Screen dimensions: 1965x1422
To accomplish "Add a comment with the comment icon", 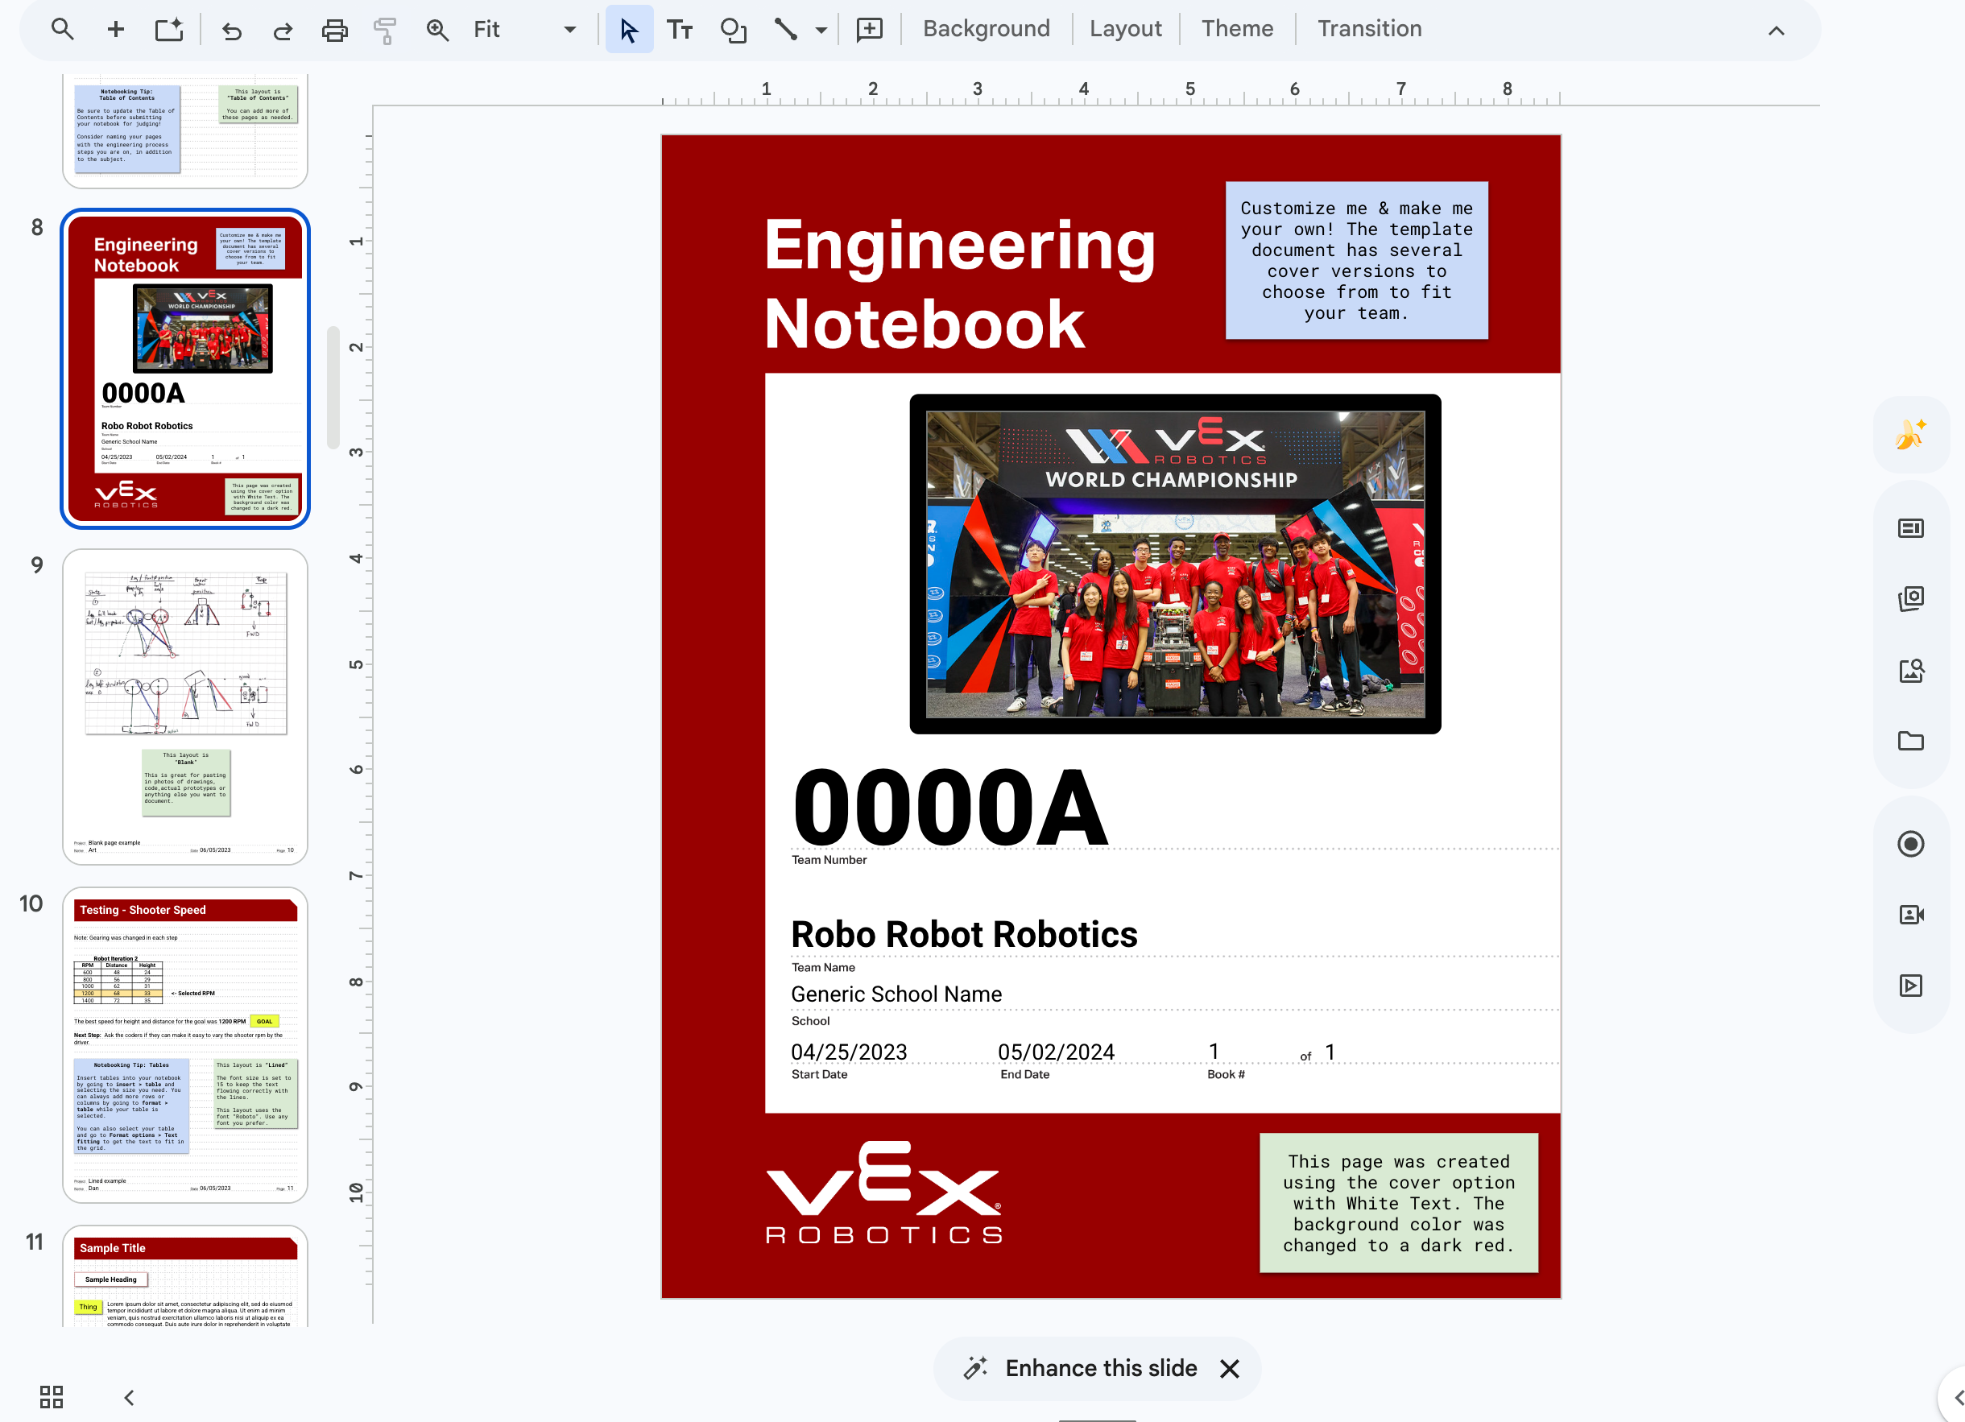I will (x=869, y=30).
